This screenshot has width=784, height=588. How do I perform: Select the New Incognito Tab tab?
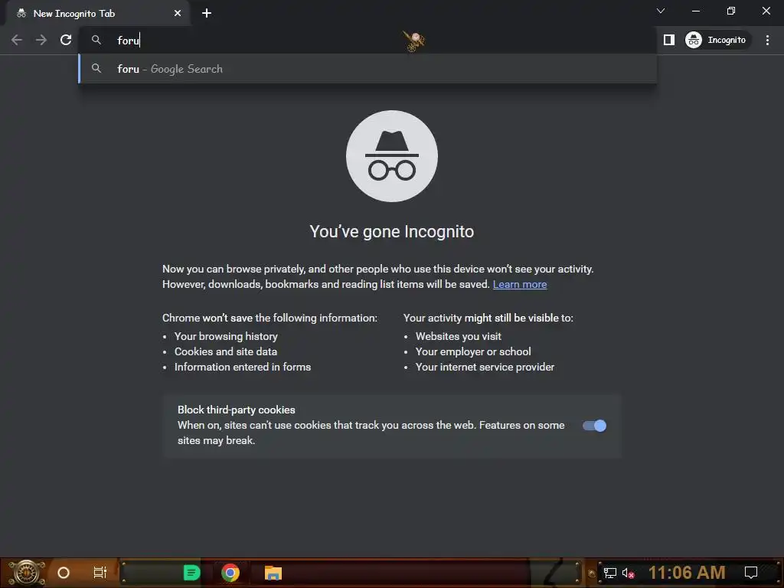98,13
